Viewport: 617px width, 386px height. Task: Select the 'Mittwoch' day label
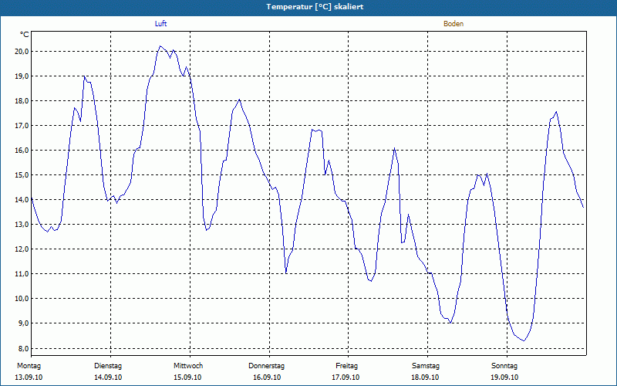point(188,366)
